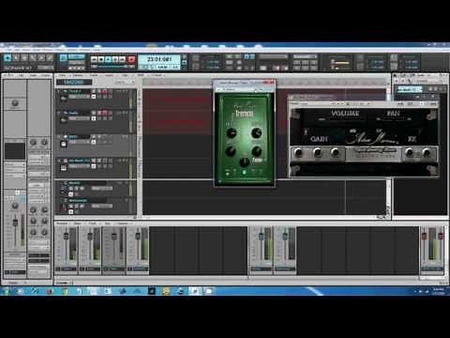The width and height of the screenshot is (450, 338).
Task: Toggle record arm on the second track
Action: click(x=105, y=113)
